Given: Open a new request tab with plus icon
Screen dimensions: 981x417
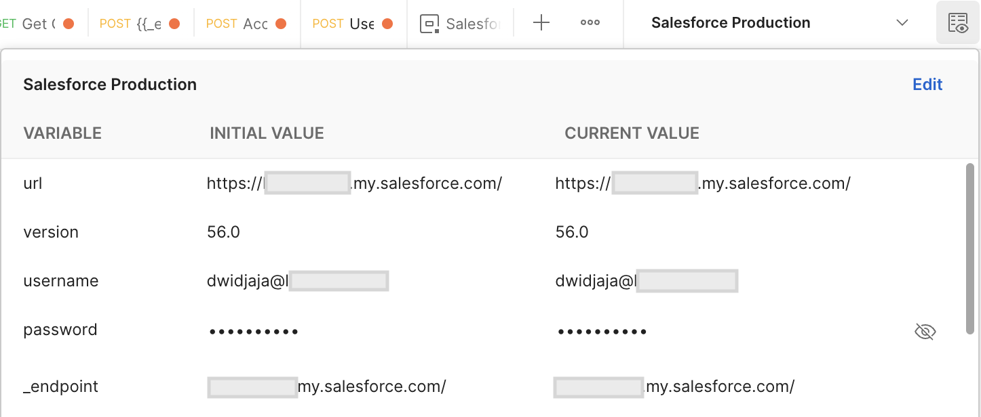Looking at the screenshot, I should (x=541, y=22).
